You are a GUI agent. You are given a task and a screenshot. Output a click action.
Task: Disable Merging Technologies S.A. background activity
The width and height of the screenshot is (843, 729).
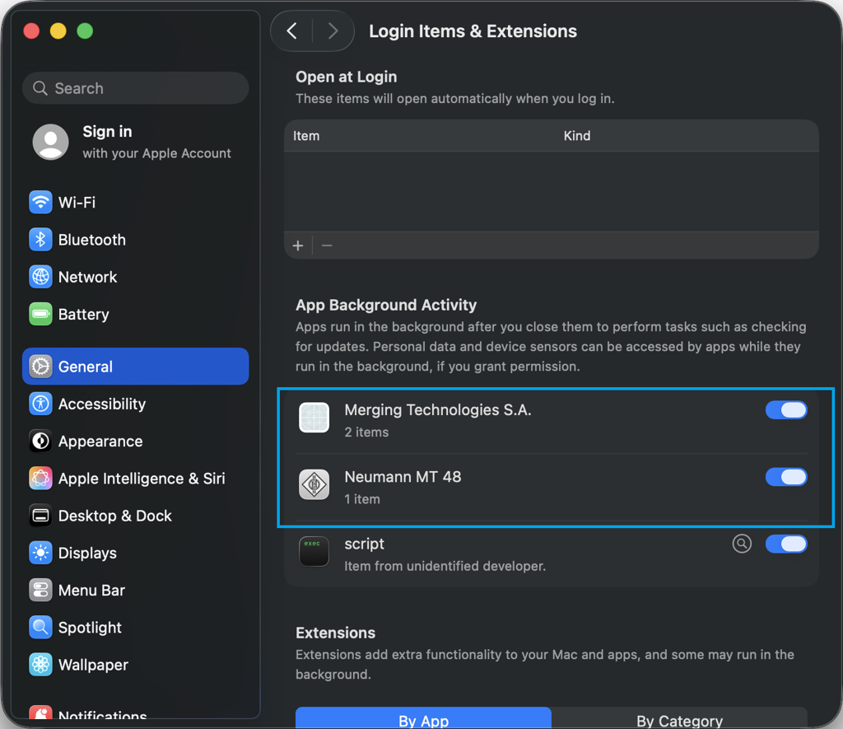point(786,410)
